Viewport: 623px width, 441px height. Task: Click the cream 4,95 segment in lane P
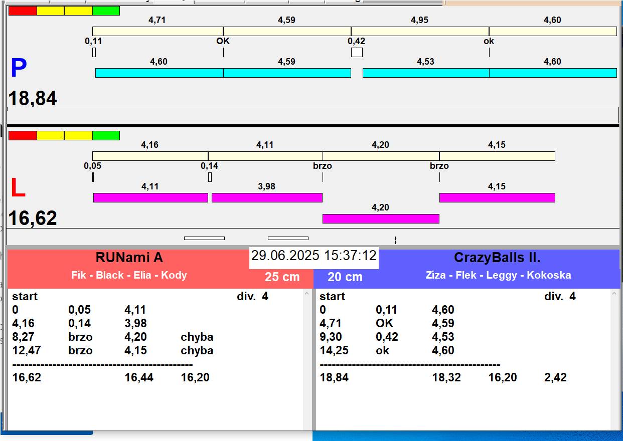click(420, 32)
